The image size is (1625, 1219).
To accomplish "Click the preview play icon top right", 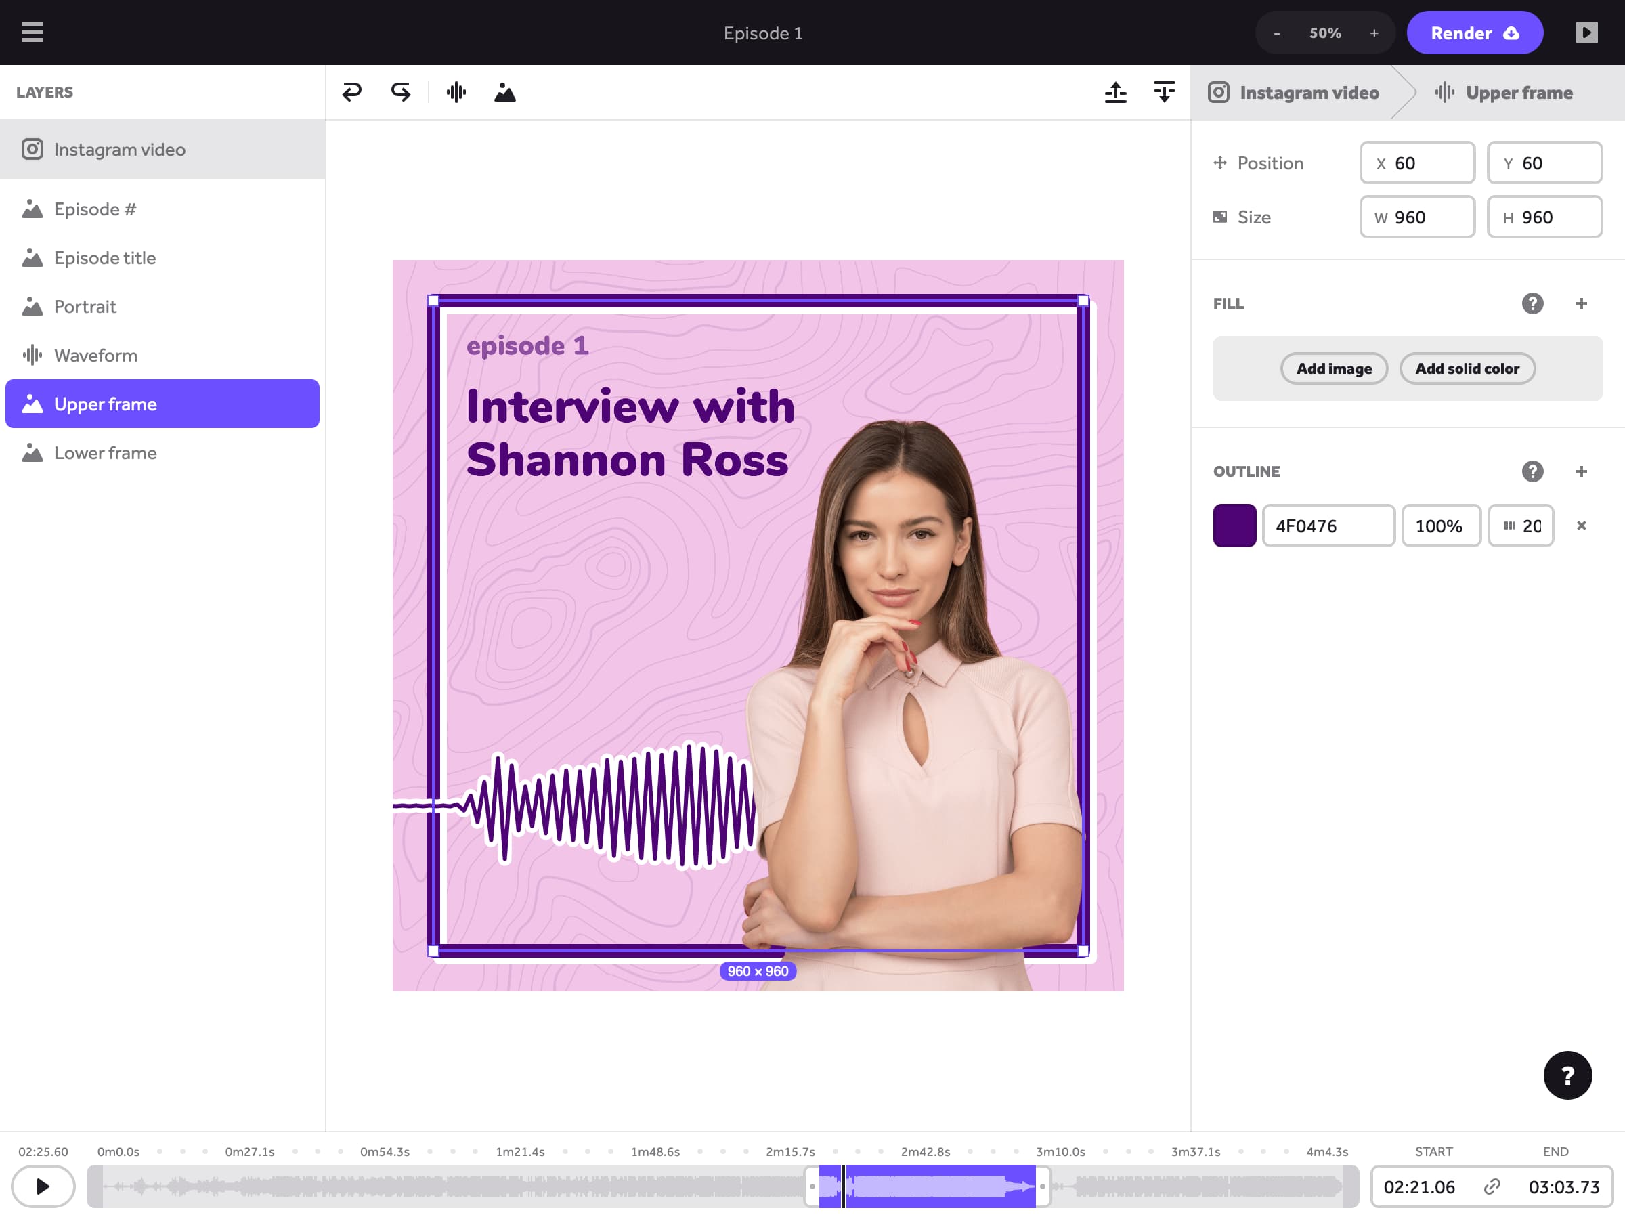I will click(1586, 33).
